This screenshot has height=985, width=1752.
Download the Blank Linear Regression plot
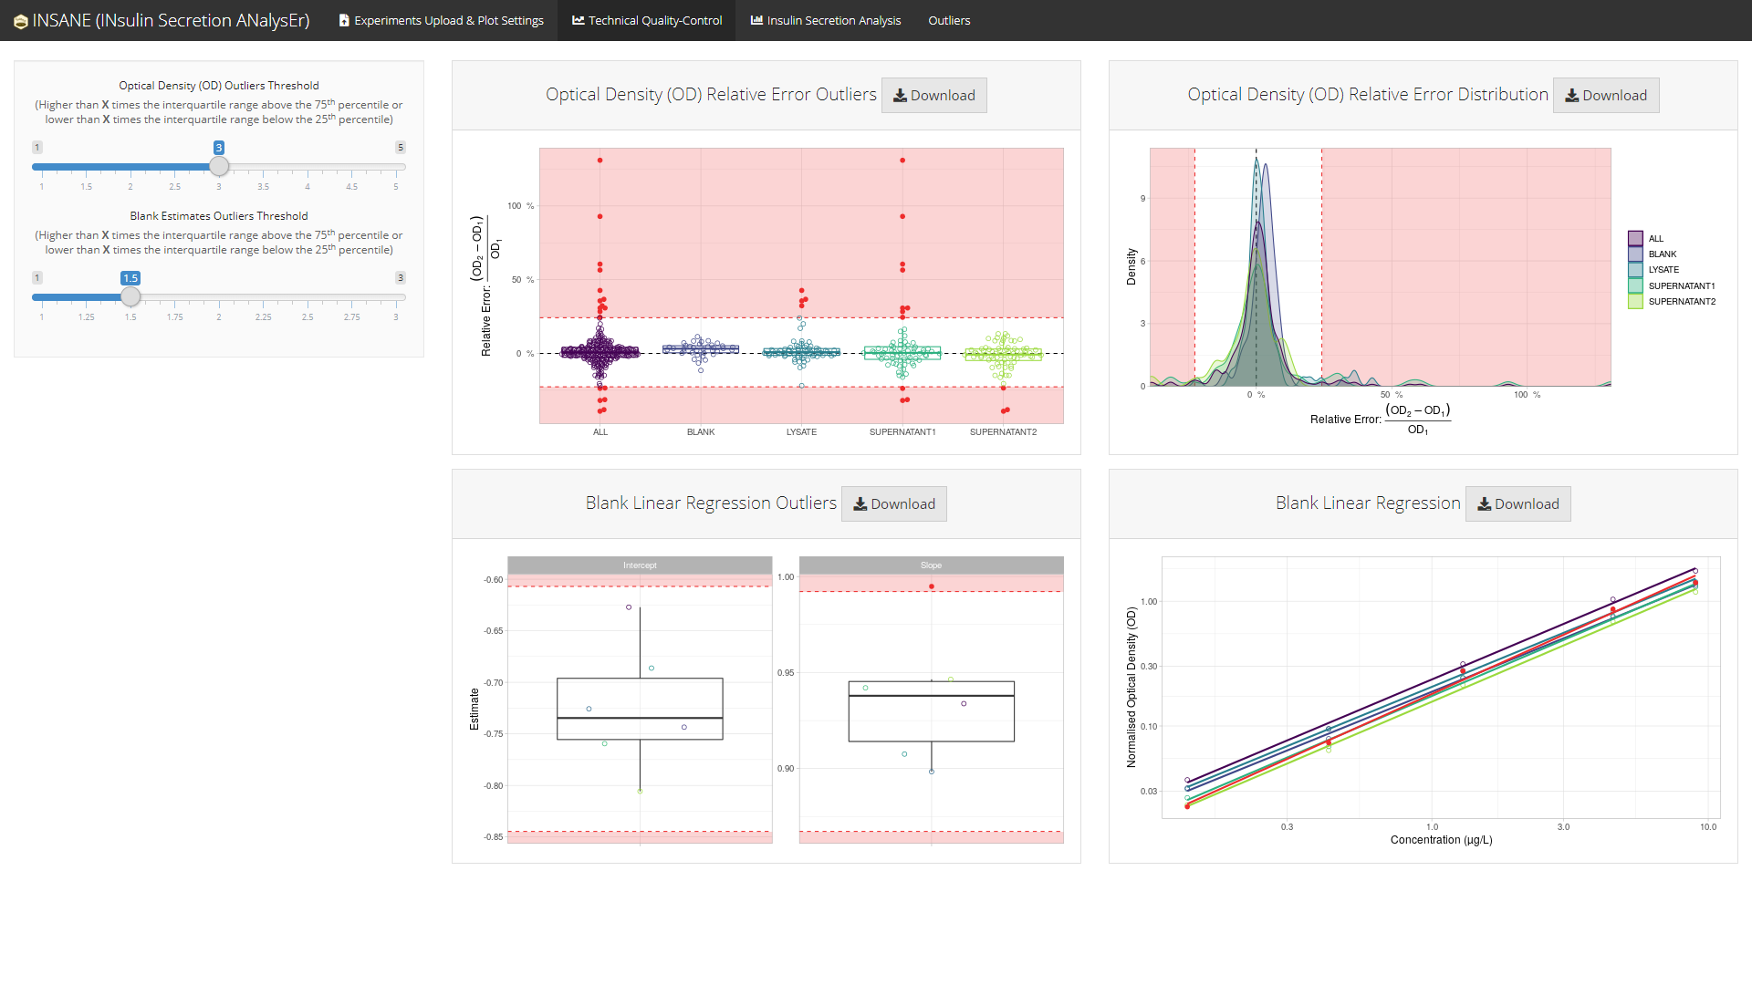[1517, 503]
